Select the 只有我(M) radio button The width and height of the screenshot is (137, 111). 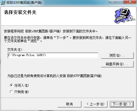click(11, 92)
